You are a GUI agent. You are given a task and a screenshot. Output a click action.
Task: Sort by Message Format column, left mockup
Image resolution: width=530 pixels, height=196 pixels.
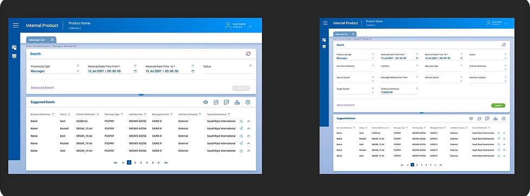coord(171,114)
